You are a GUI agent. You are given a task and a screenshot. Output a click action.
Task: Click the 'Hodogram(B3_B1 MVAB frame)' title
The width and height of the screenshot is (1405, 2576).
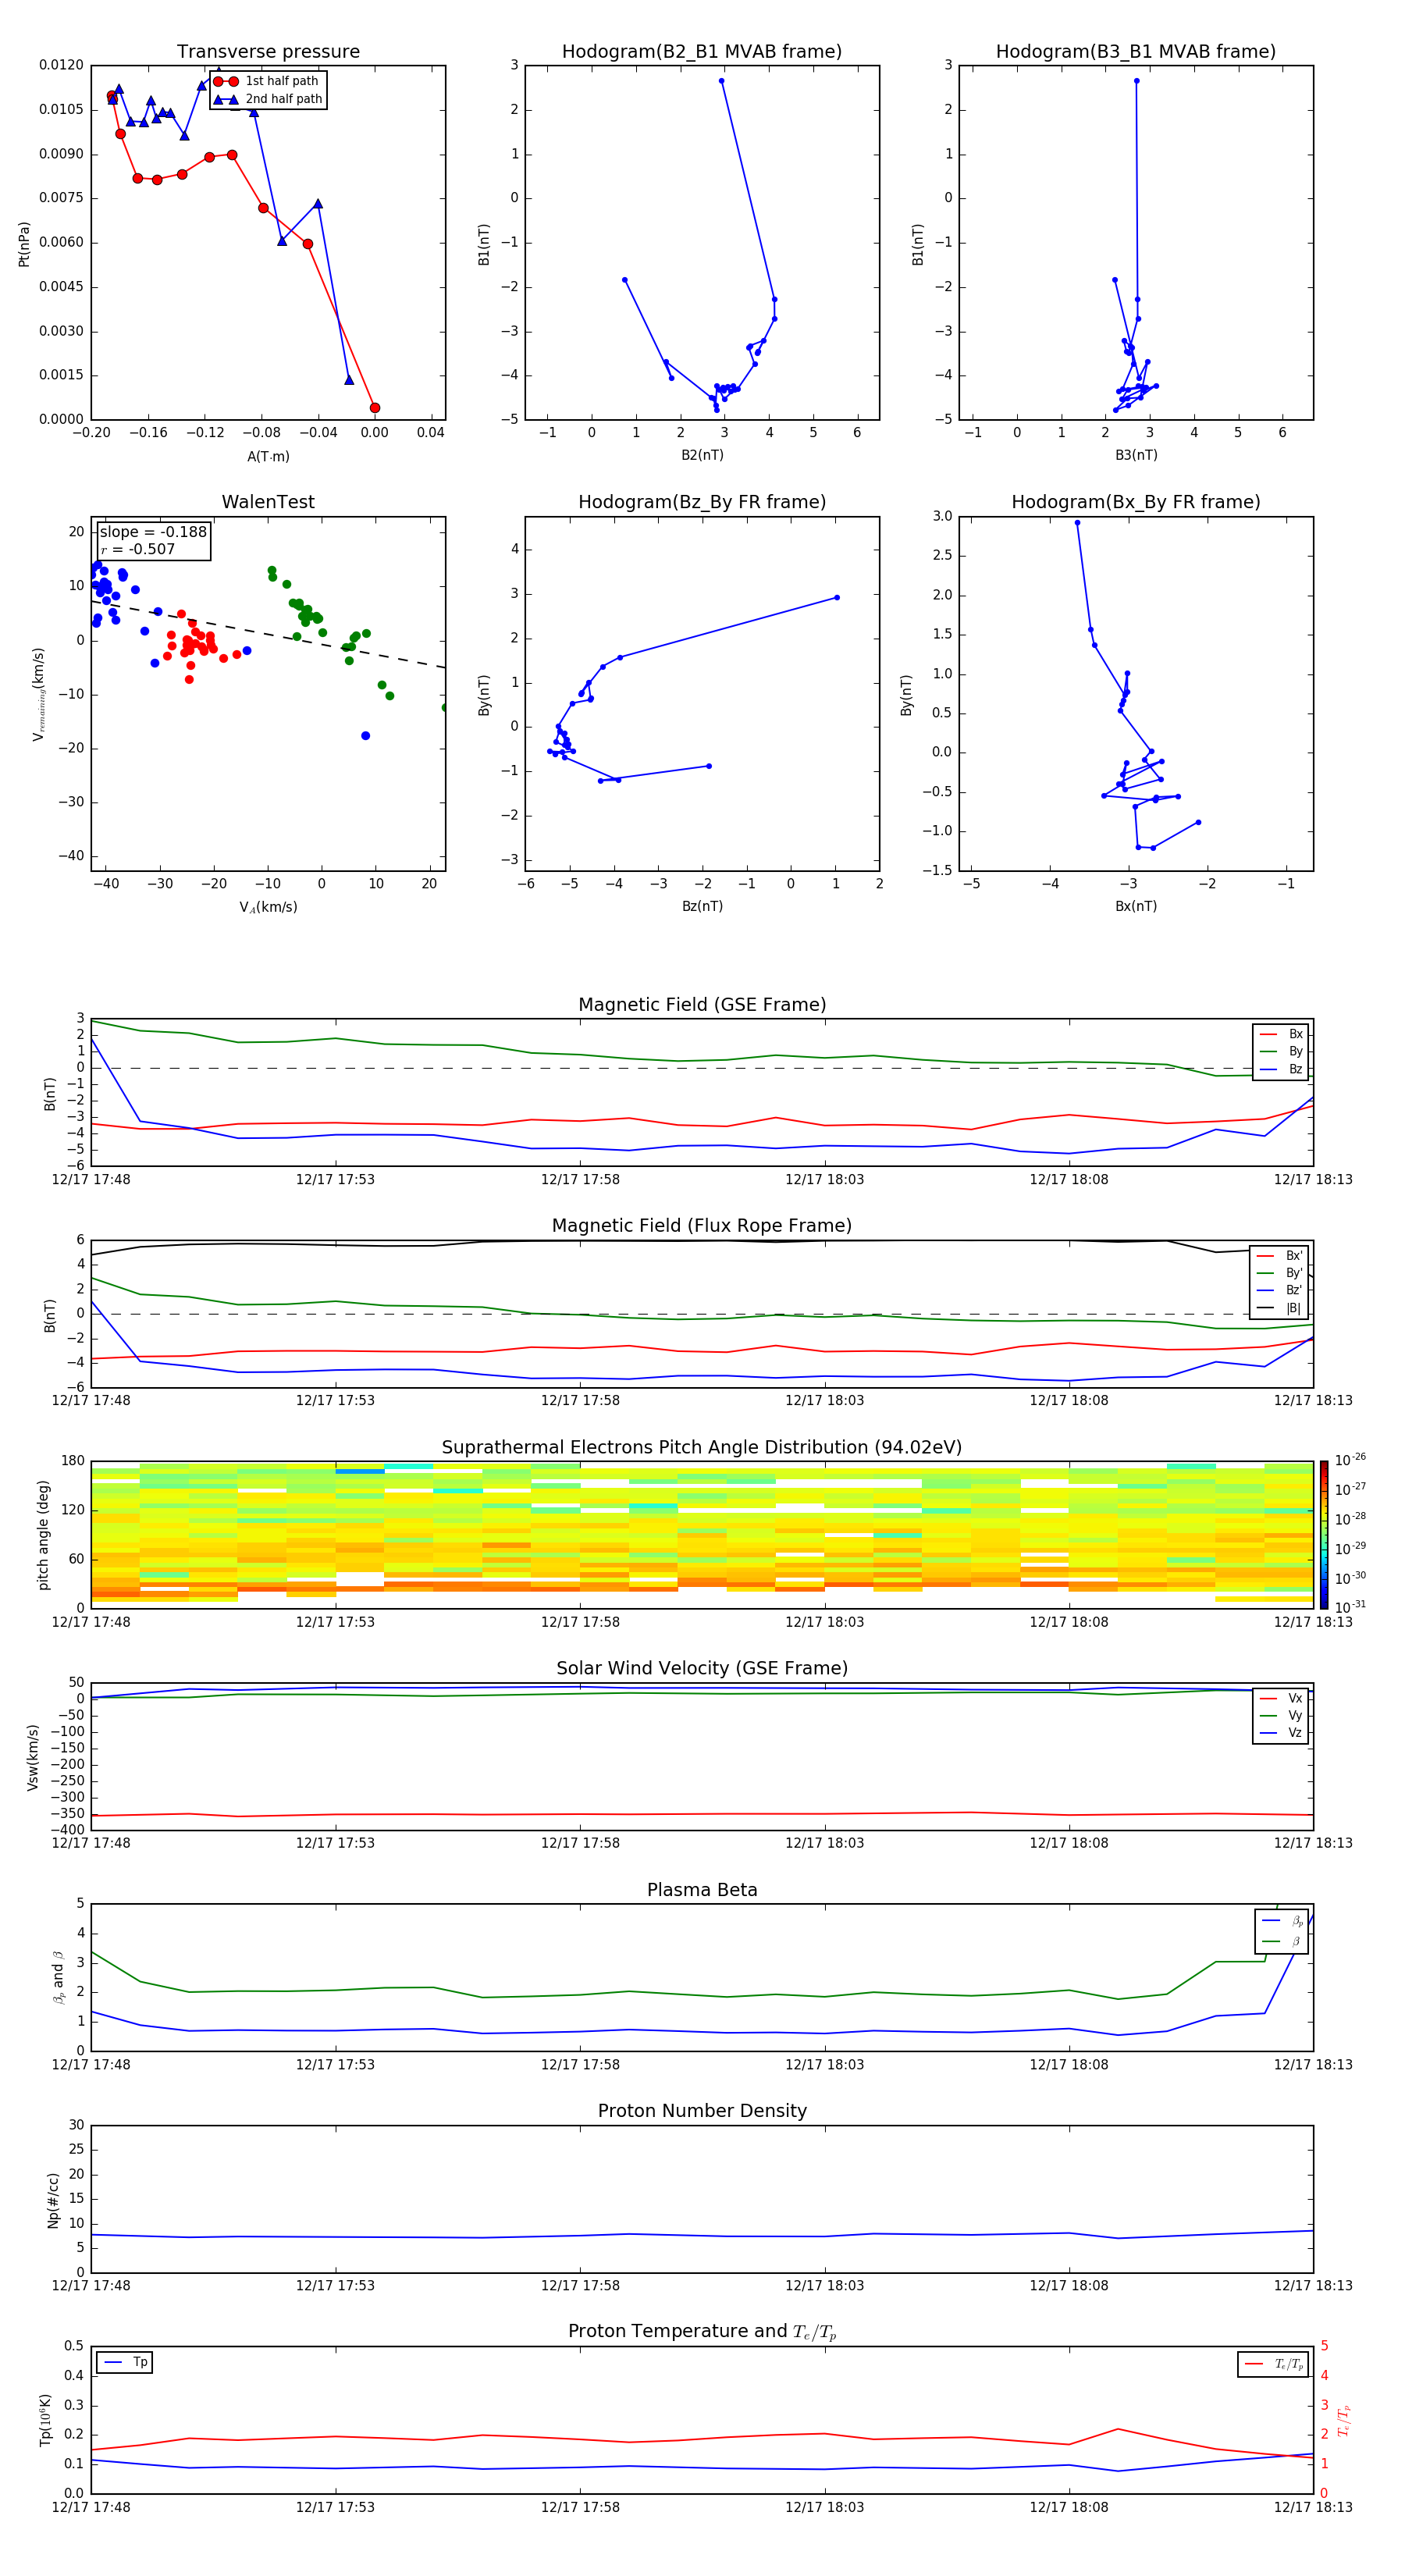(1136, 51)
